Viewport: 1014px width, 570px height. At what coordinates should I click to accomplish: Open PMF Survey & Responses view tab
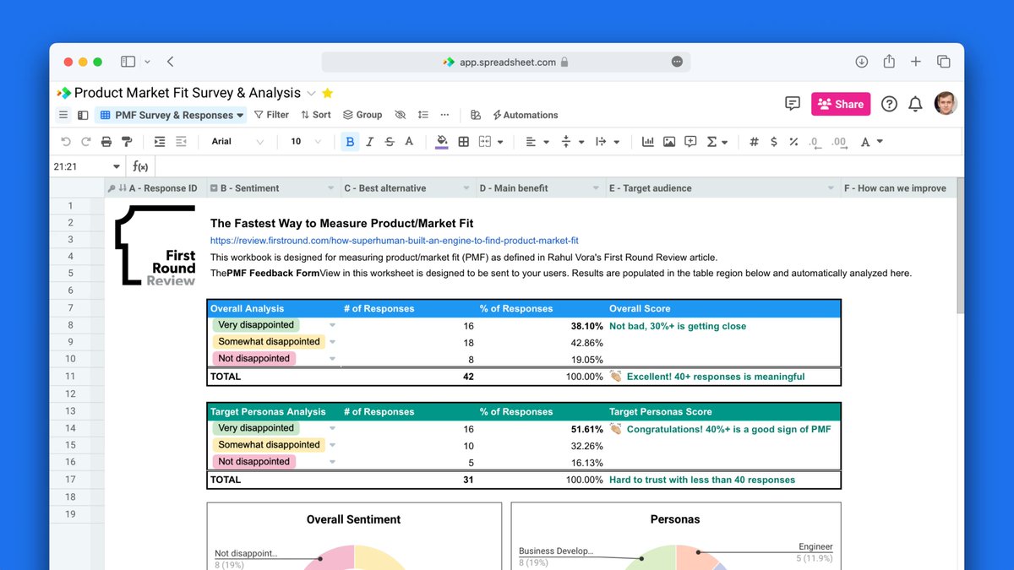tap(172, 115)
